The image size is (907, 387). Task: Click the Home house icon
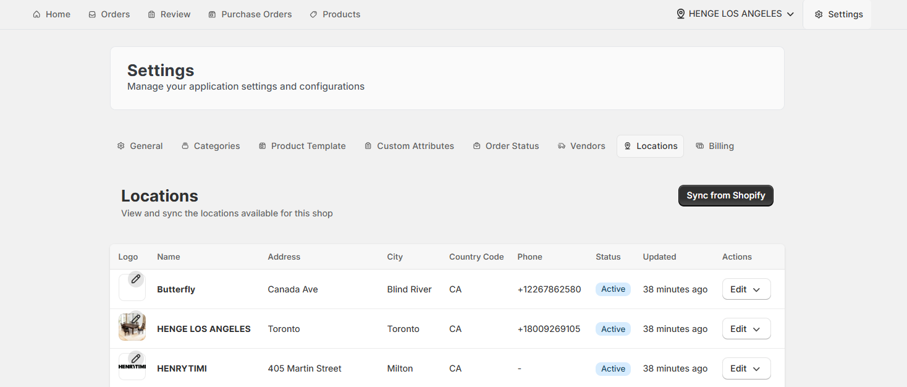click(36, 14)
